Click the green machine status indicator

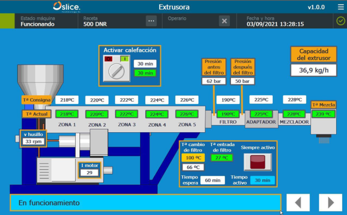[x=7, y=21]
